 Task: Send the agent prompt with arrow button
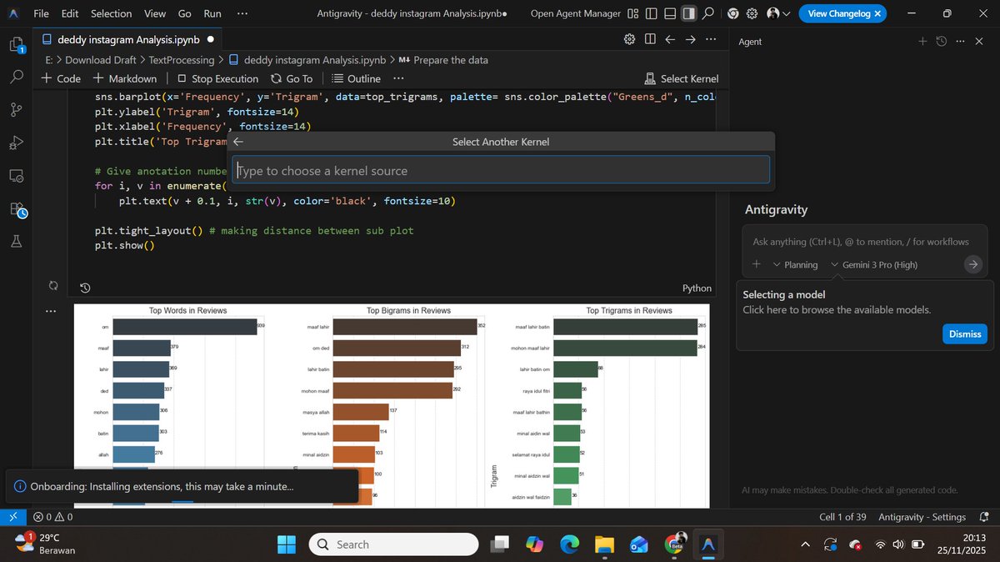coord(972,264)
